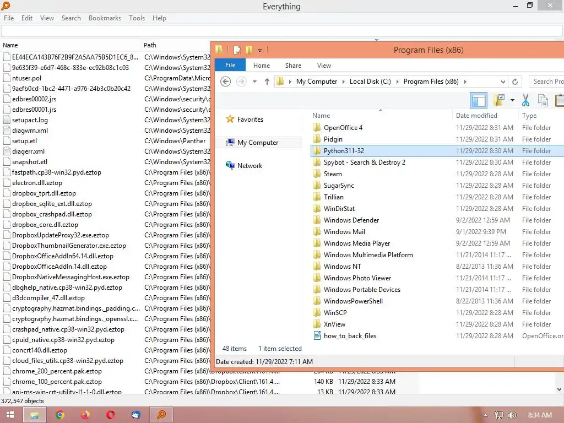Open the Search menu in Everything

coord(71,18)
